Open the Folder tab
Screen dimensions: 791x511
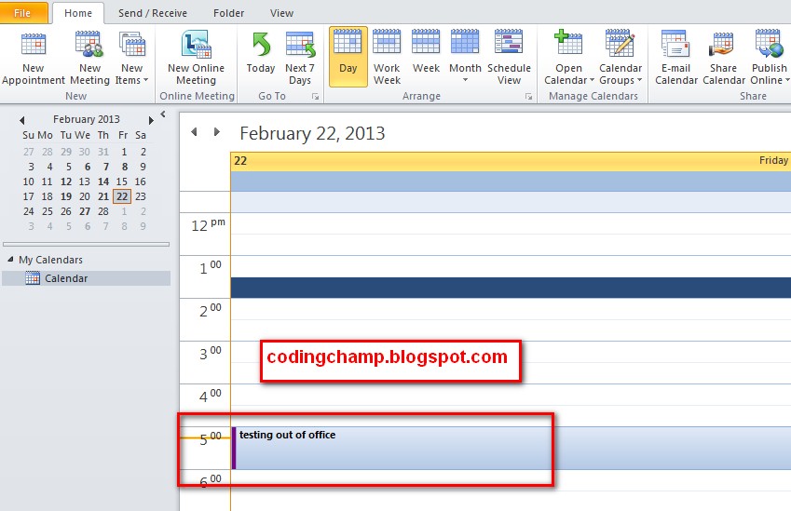(228, 13)
